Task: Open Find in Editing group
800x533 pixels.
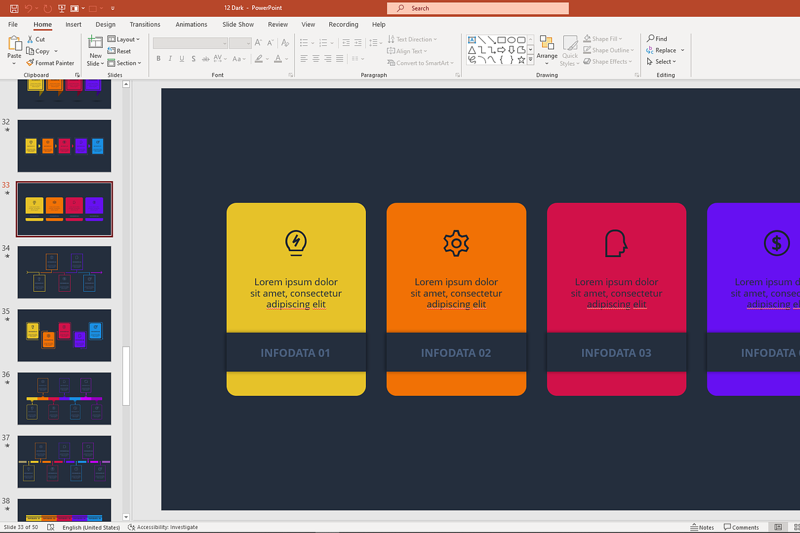Action: tap(657, 39)
